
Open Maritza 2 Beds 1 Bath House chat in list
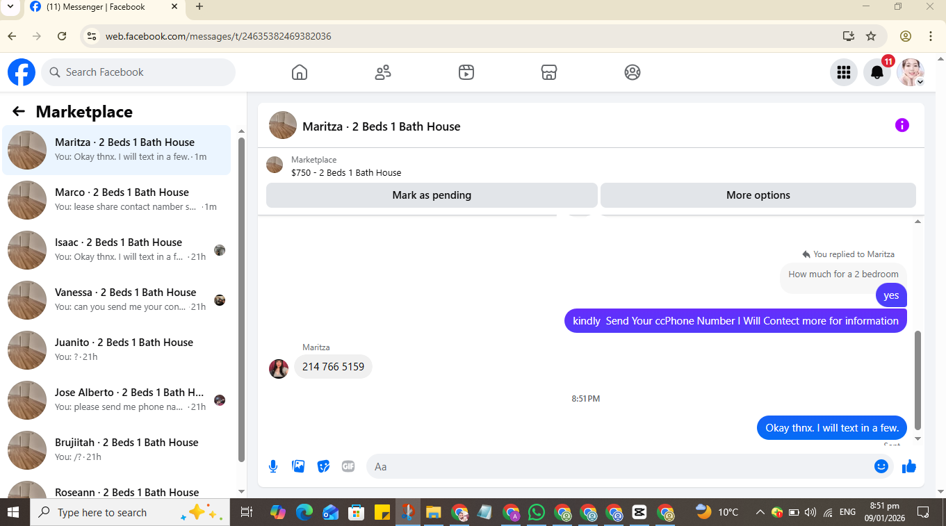(117, 150)
